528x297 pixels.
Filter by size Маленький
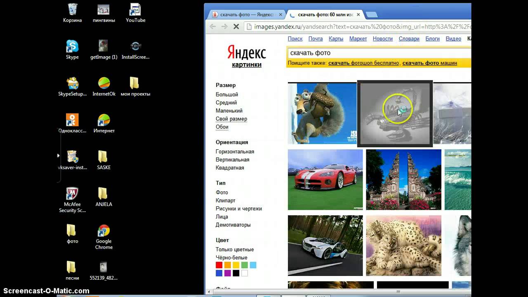pyautogui.click(x=229, y=111)
